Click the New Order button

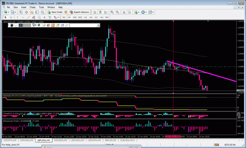55,12
